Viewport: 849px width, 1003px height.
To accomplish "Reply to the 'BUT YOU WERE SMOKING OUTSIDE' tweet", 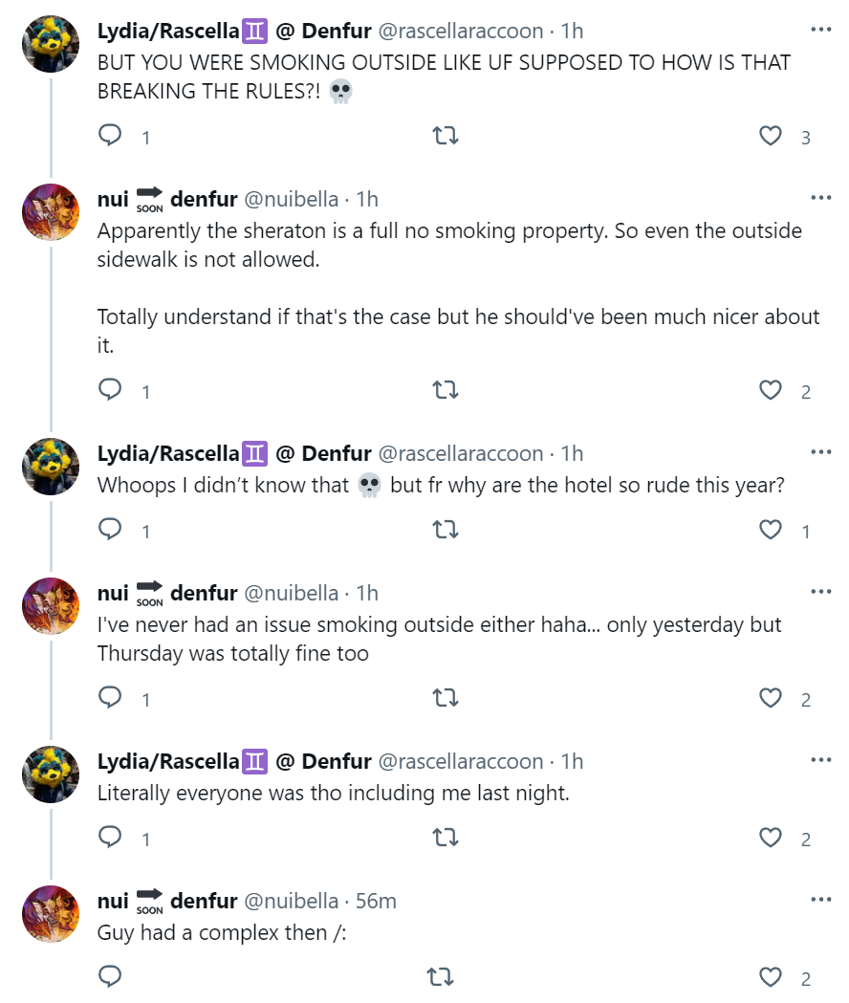I will click(x=110, y=135).
